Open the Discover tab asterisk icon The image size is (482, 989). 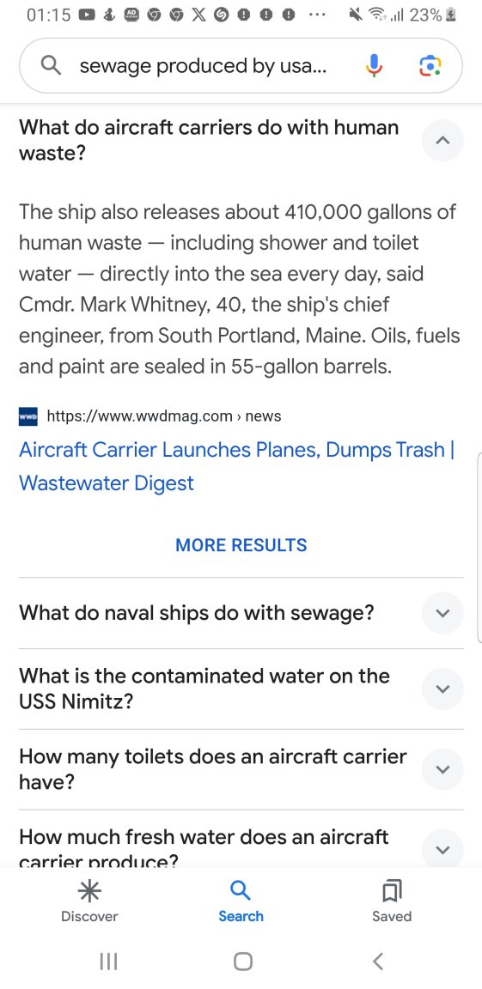point(89,891)
